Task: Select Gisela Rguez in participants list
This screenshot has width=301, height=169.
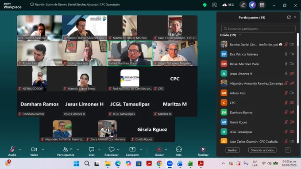Action: [258, 122]
